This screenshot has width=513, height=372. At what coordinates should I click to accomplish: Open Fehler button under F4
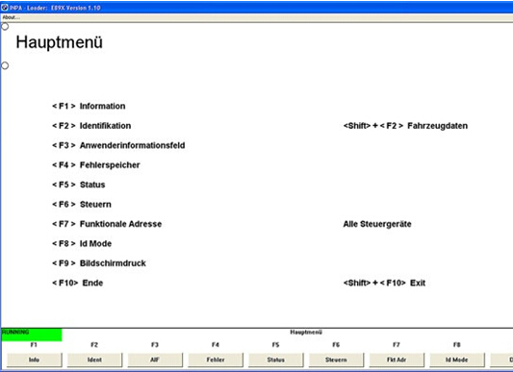point(216,360)
